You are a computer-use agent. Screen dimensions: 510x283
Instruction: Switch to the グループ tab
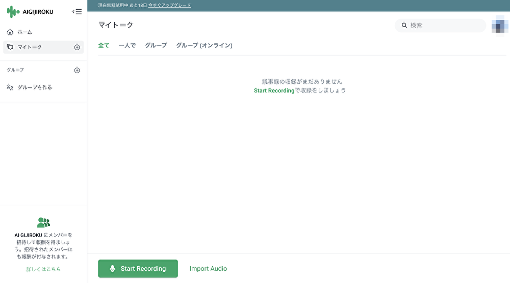[x=156, y=45]
